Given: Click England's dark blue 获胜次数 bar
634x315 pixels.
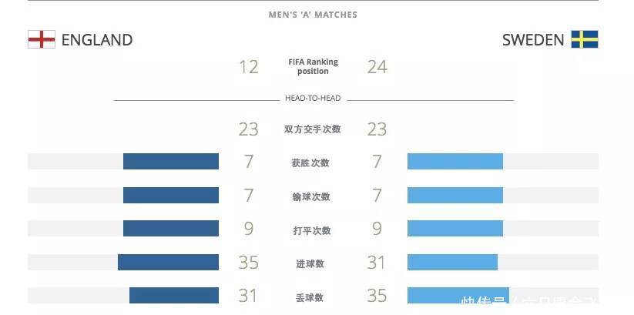Looking at the screenshot, I should [x=171, y=162].
